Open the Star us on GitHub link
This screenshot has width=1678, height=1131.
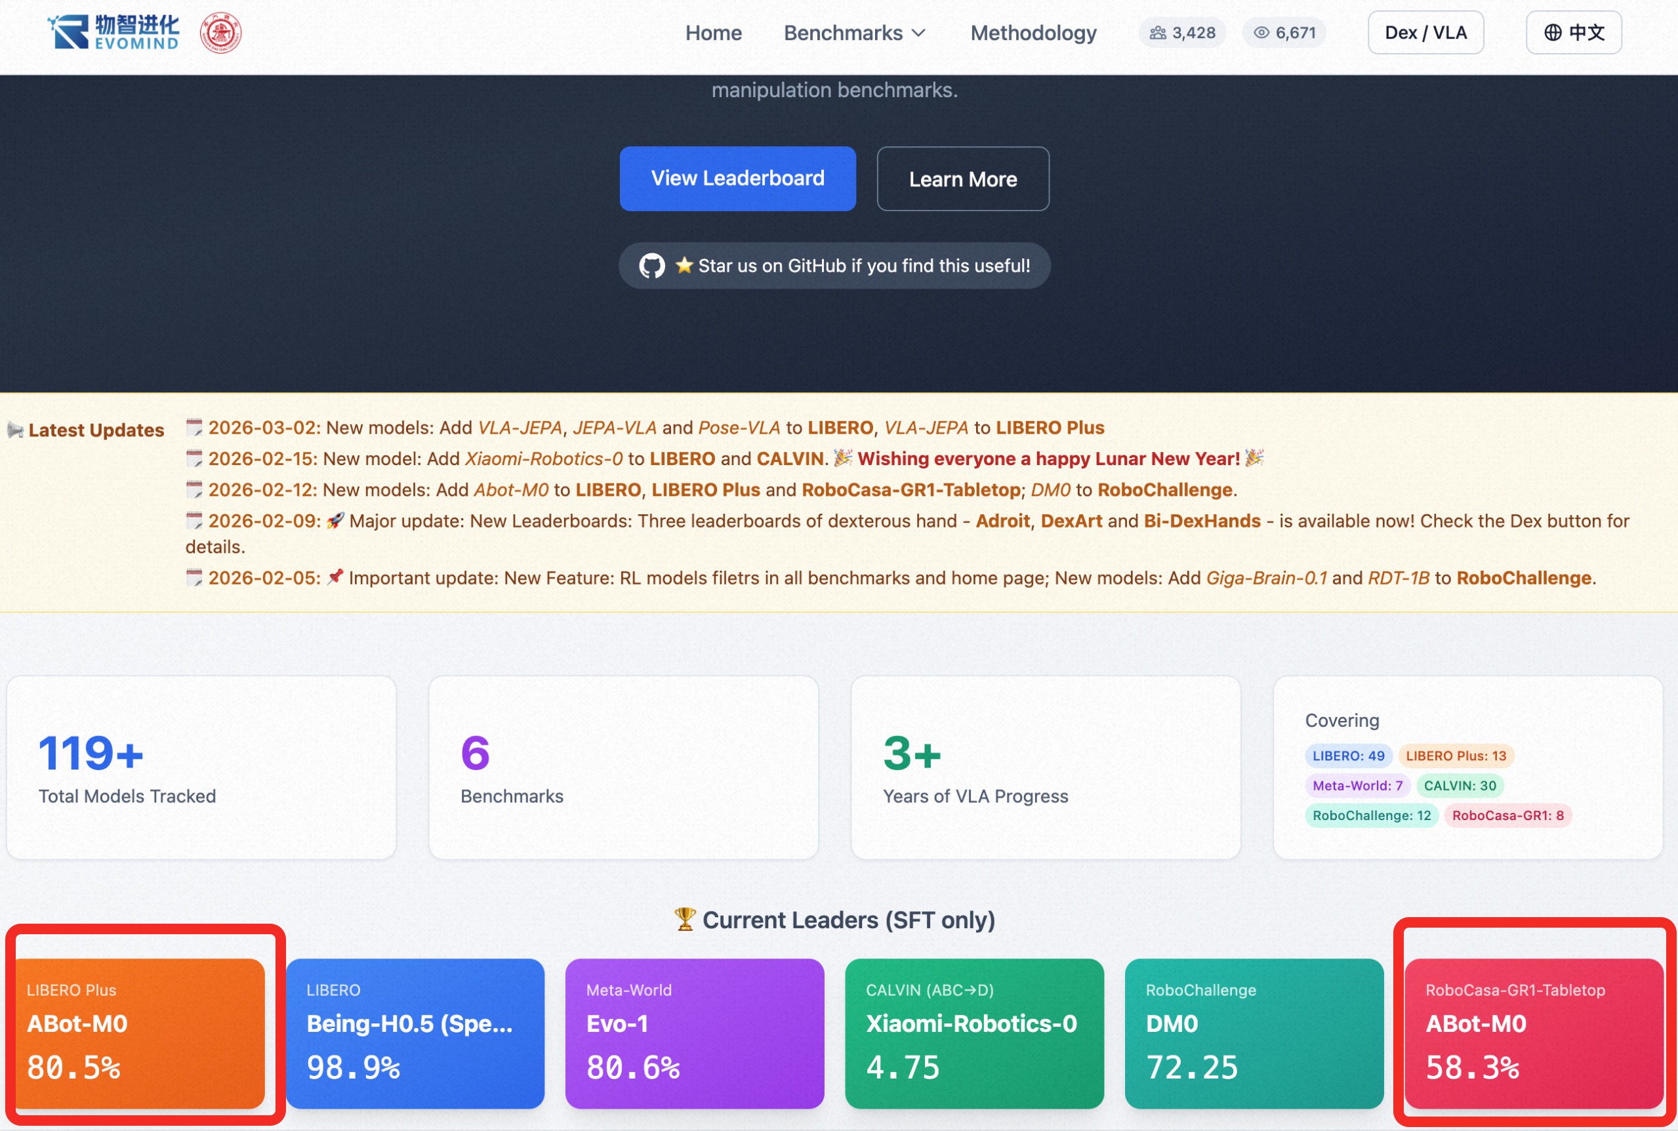(834, 266)
